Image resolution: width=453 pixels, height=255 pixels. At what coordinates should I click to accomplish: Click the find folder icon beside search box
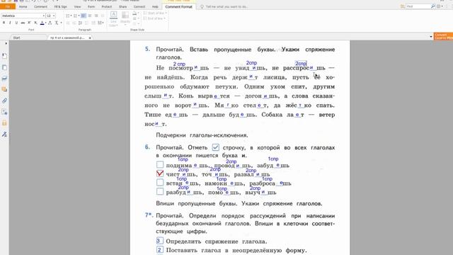[x=403, y=6]
